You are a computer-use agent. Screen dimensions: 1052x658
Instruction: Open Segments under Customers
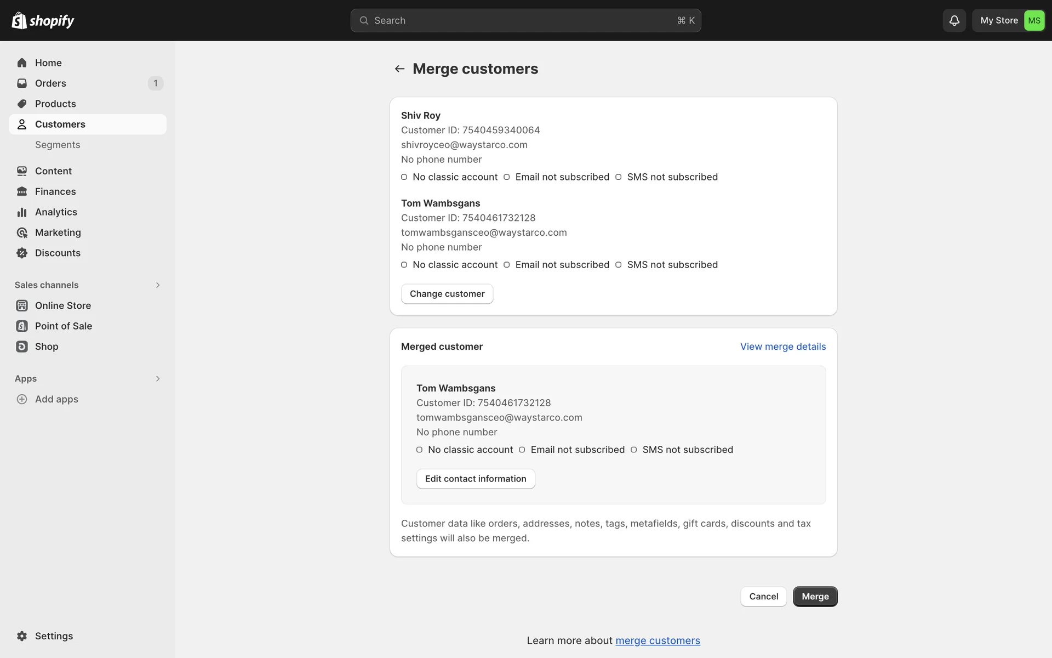[58, 145]
